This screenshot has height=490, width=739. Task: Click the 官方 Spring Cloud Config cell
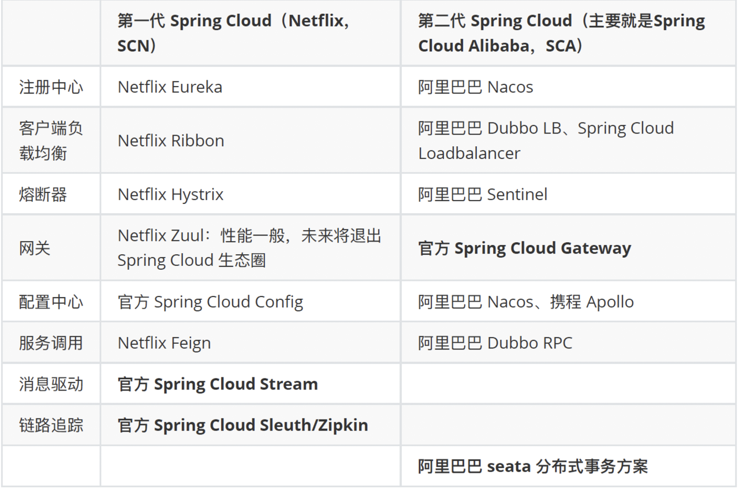[210, 302]
